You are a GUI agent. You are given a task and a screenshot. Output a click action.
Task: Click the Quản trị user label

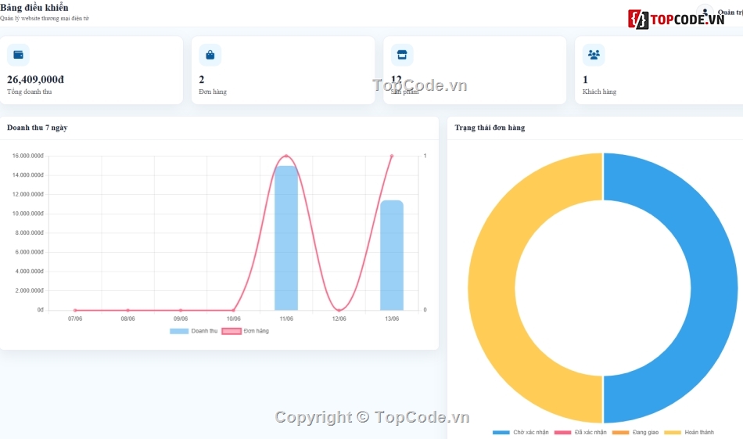coord(730,13)
